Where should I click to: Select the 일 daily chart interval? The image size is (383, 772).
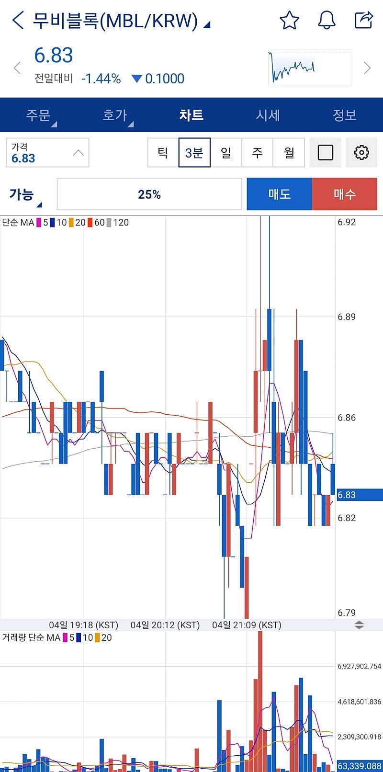click(226, 153)
